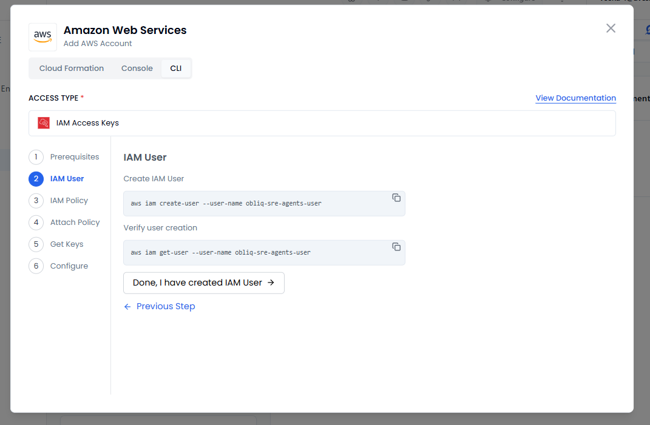Copy the create-user CLI command
Screen dimensions: 650x425
[396, 198]
